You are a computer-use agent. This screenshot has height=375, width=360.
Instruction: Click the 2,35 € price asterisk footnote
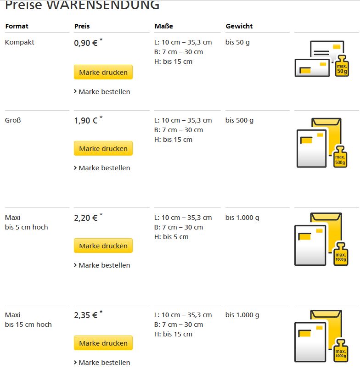tap(101, 313)
